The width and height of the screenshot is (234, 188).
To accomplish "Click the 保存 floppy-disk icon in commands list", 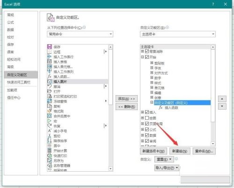I will click(50, 47).
